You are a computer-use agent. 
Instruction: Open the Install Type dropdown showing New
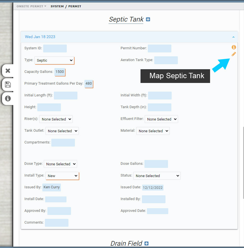pos(62,176)
